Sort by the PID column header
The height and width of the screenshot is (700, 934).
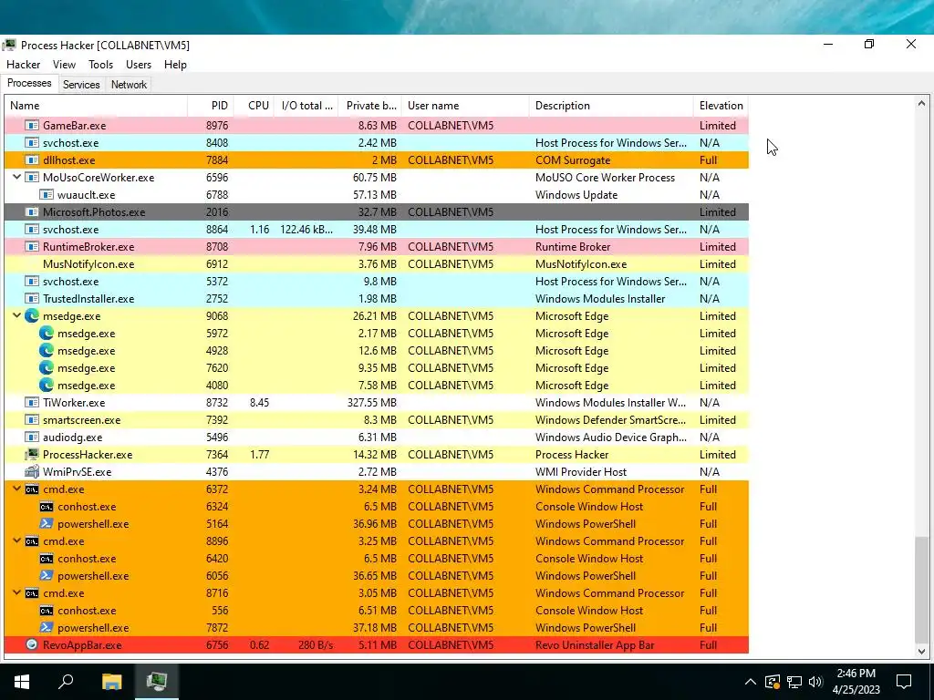[x=211, y=106]
